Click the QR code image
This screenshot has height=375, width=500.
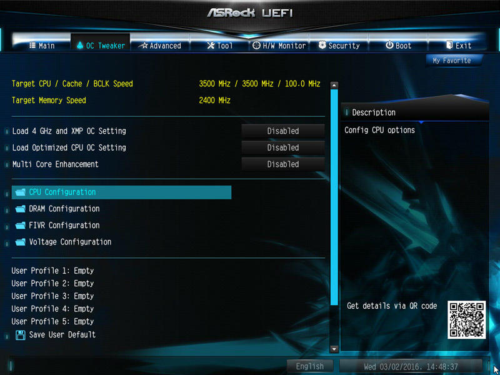(466, 319)
